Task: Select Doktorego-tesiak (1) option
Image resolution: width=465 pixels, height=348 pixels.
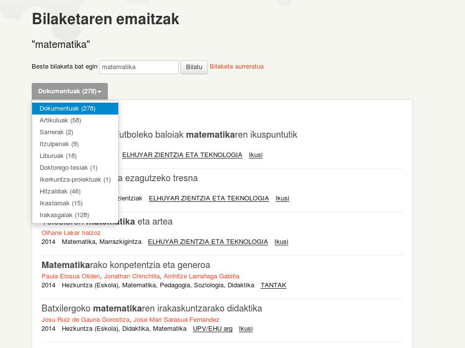Action: [x=68, y=168]
